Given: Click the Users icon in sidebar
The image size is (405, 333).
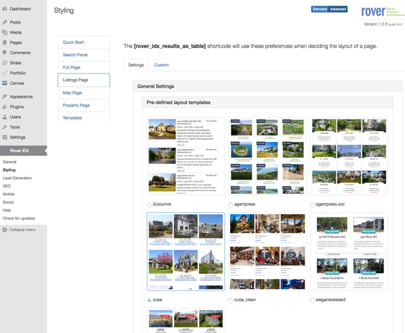Looking at the screenshot, I should click(x=5, y=117).
